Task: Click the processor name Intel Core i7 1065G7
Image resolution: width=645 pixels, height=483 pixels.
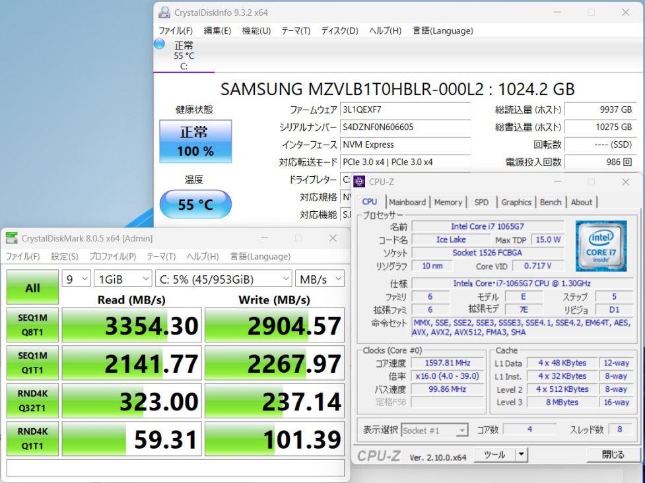Action: pos(487,226)
